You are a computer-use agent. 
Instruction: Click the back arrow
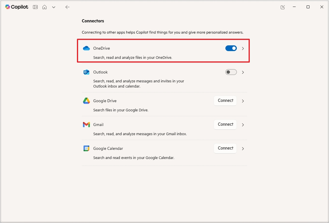(67, 7)
